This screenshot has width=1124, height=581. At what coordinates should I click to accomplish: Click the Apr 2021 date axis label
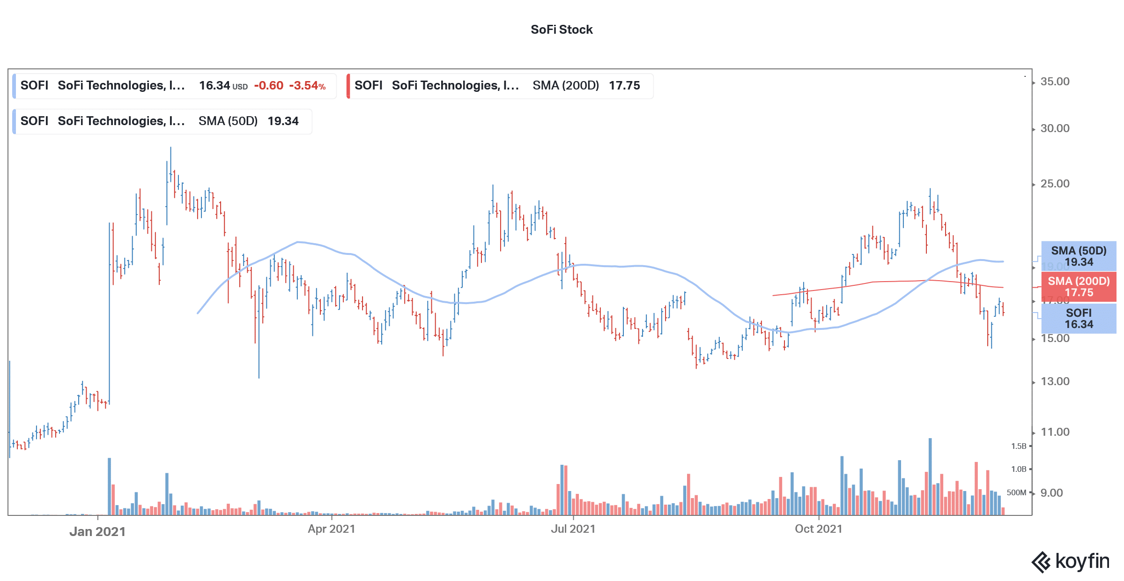coord(332,529)
